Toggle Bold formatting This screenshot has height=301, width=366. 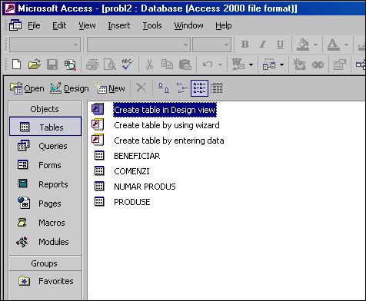click(245, 45)
